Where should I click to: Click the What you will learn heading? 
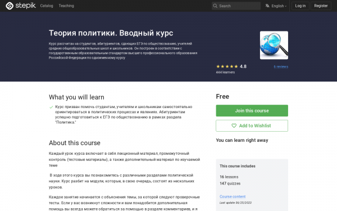(76, 97)
